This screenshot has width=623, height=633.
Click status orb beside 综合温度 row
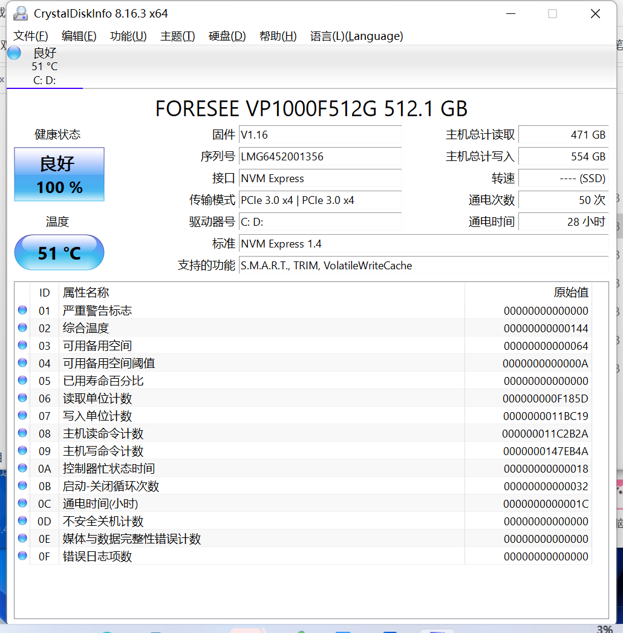coord(23,328)
